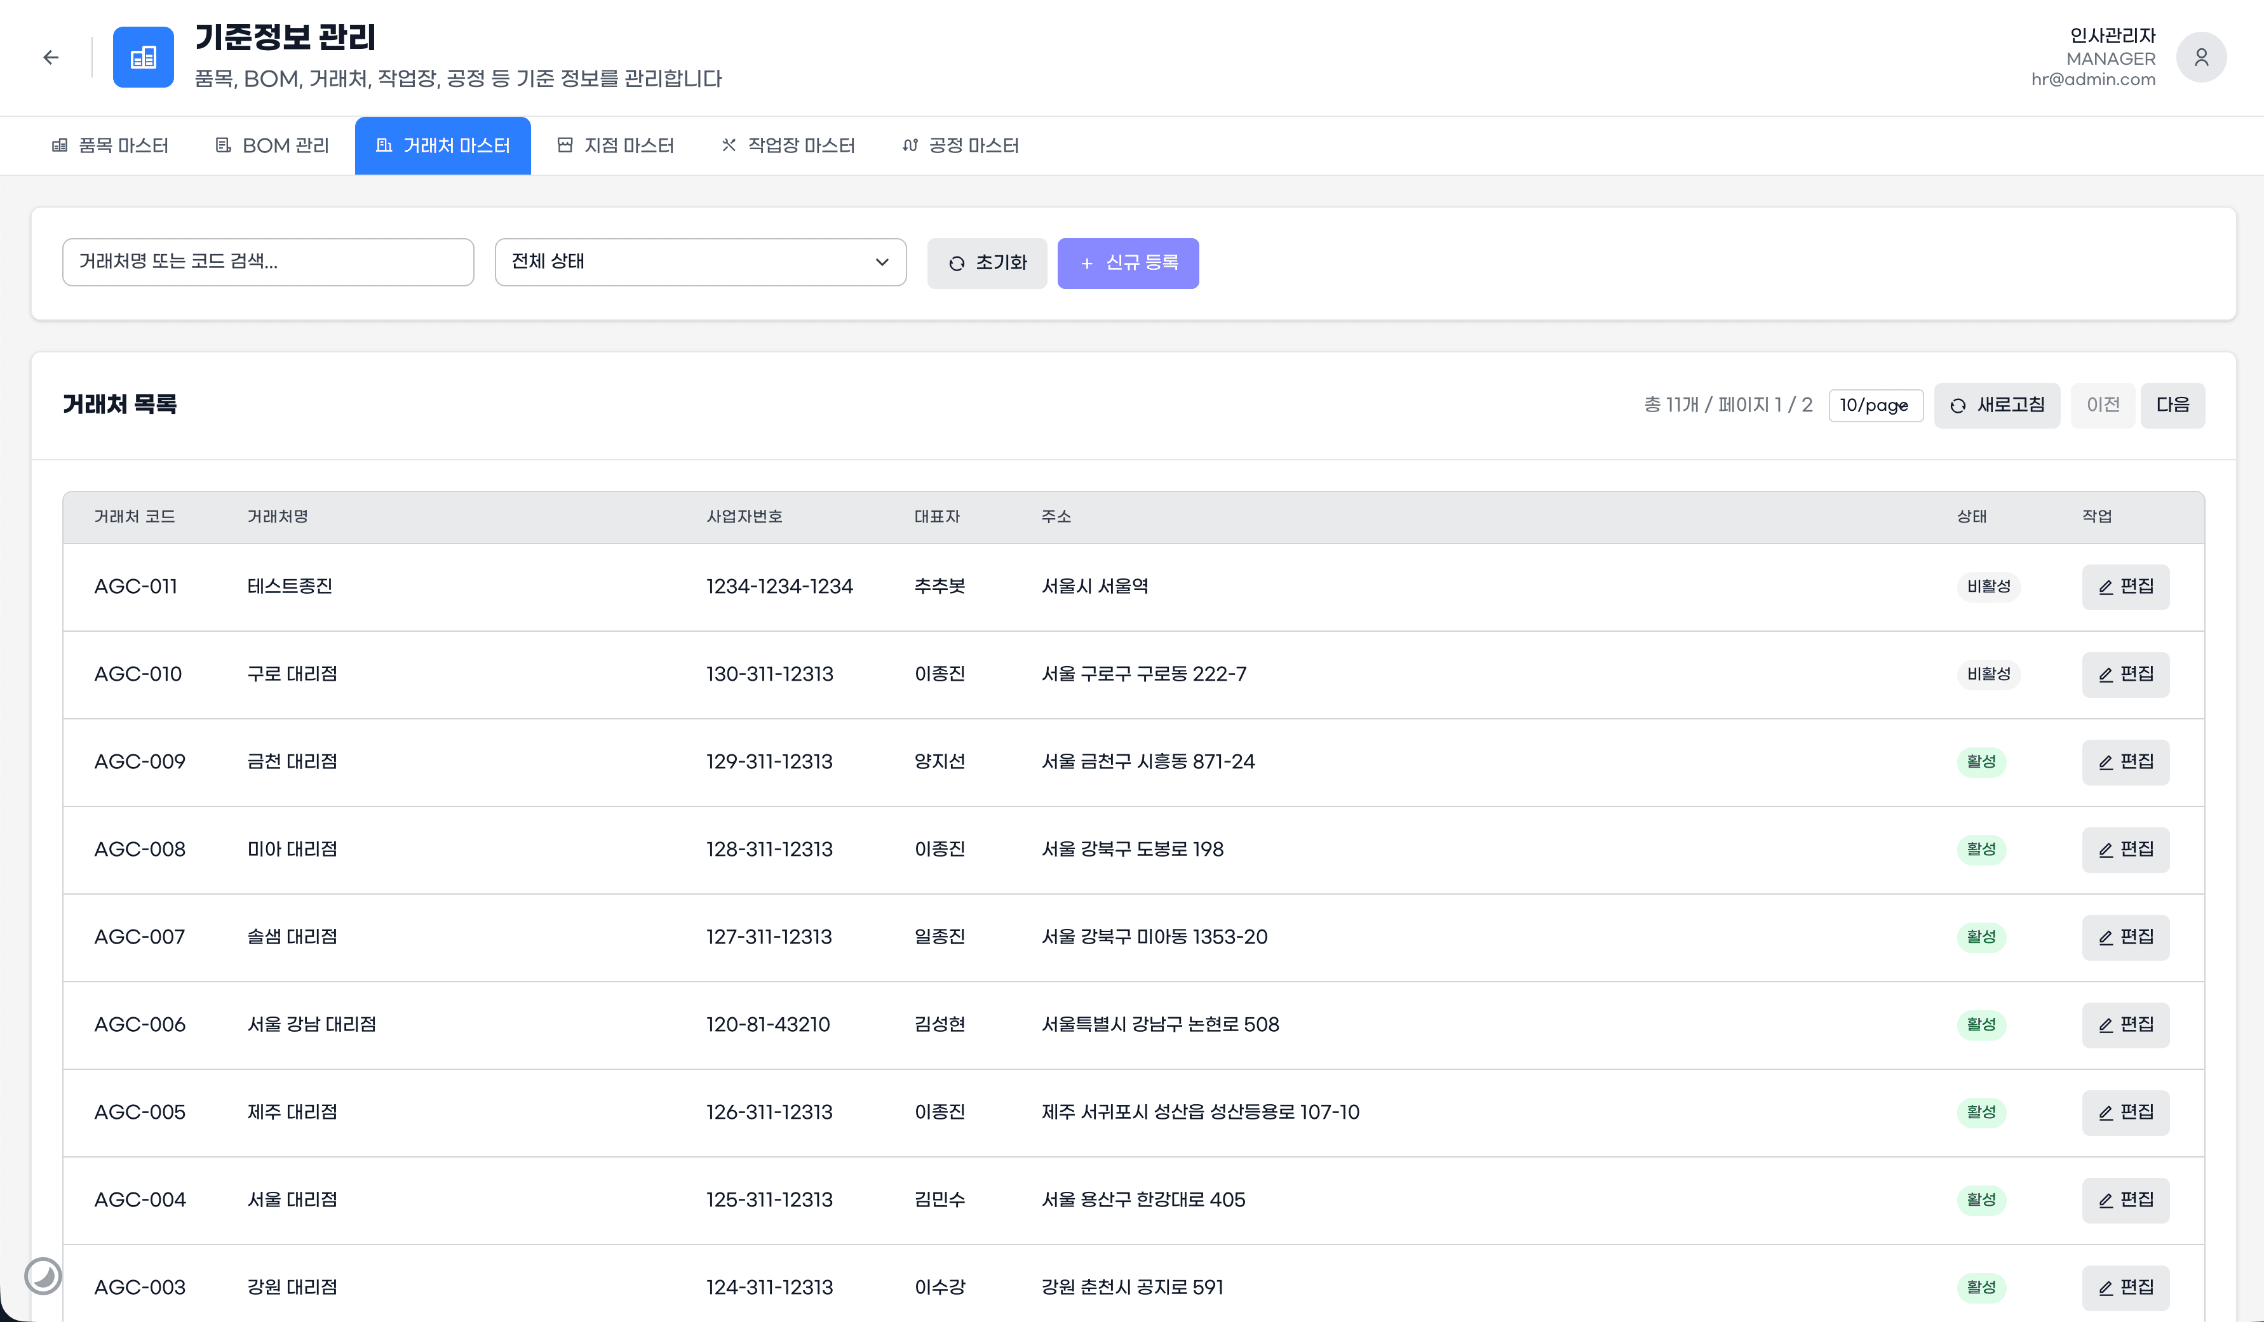Click the blue master data module icon

pos(143,58)
